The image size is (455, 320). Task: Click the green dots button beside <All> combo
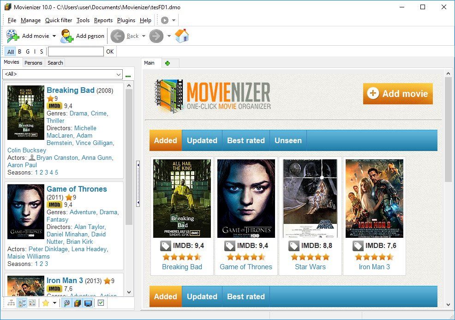pyautogui.click(x=128, y=76)
